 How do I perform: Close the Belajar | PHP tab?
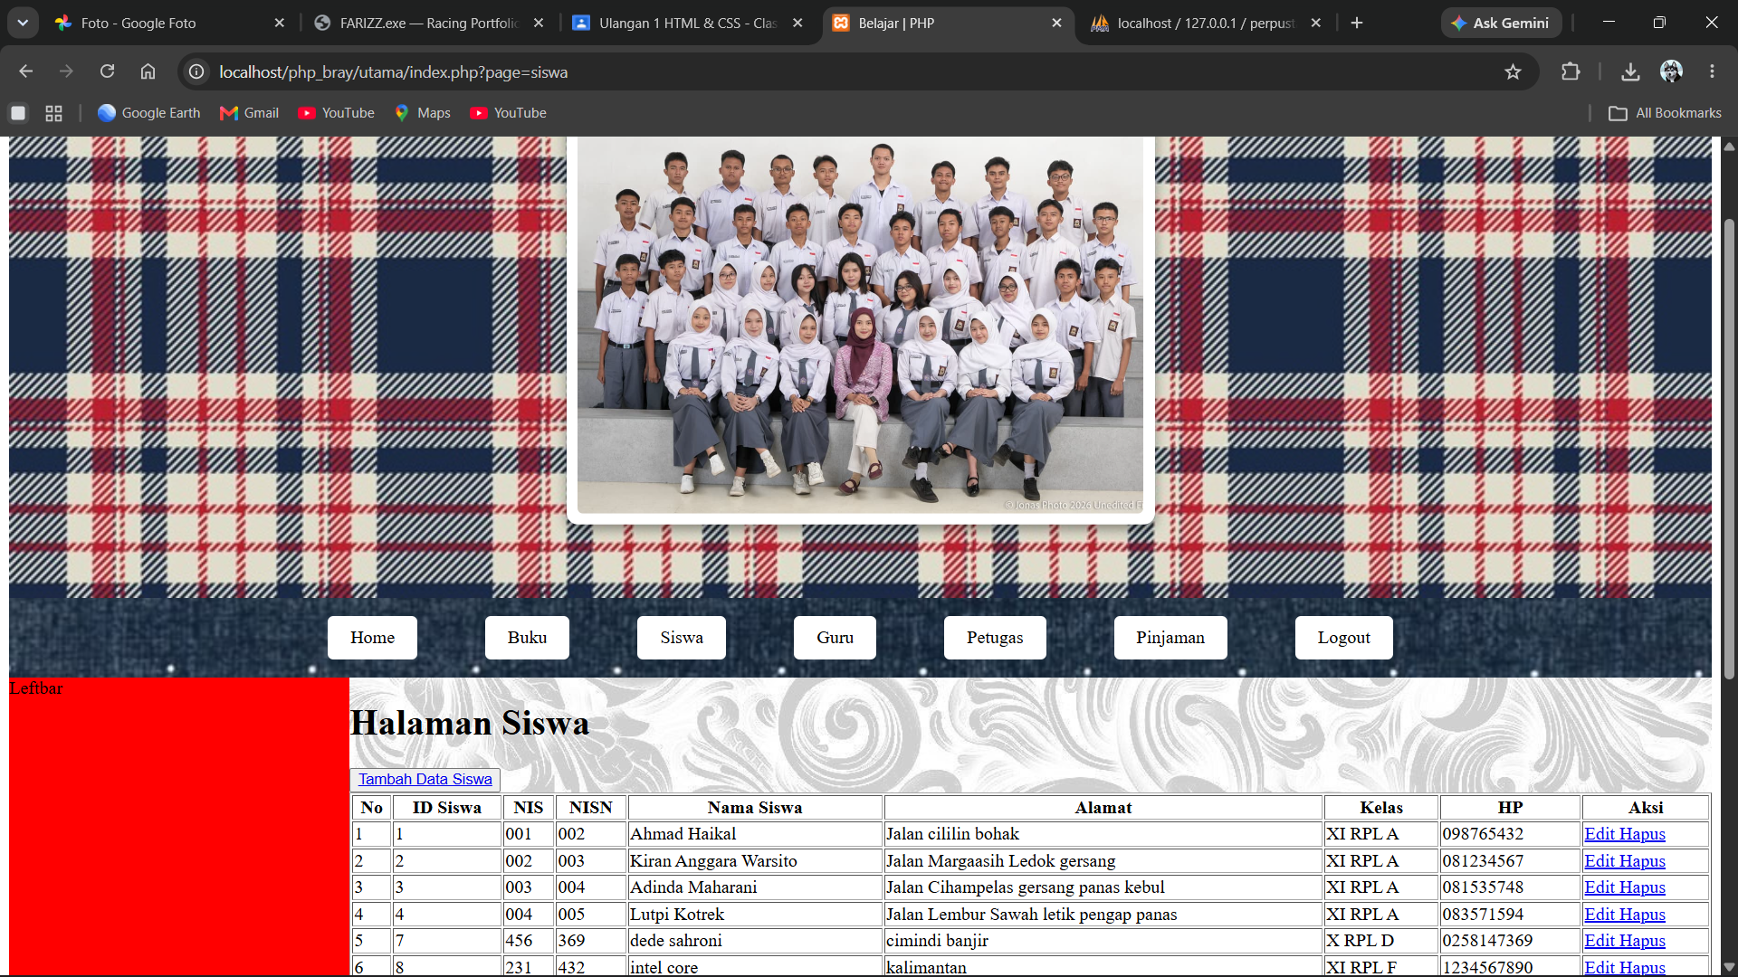click(1056, 24)
